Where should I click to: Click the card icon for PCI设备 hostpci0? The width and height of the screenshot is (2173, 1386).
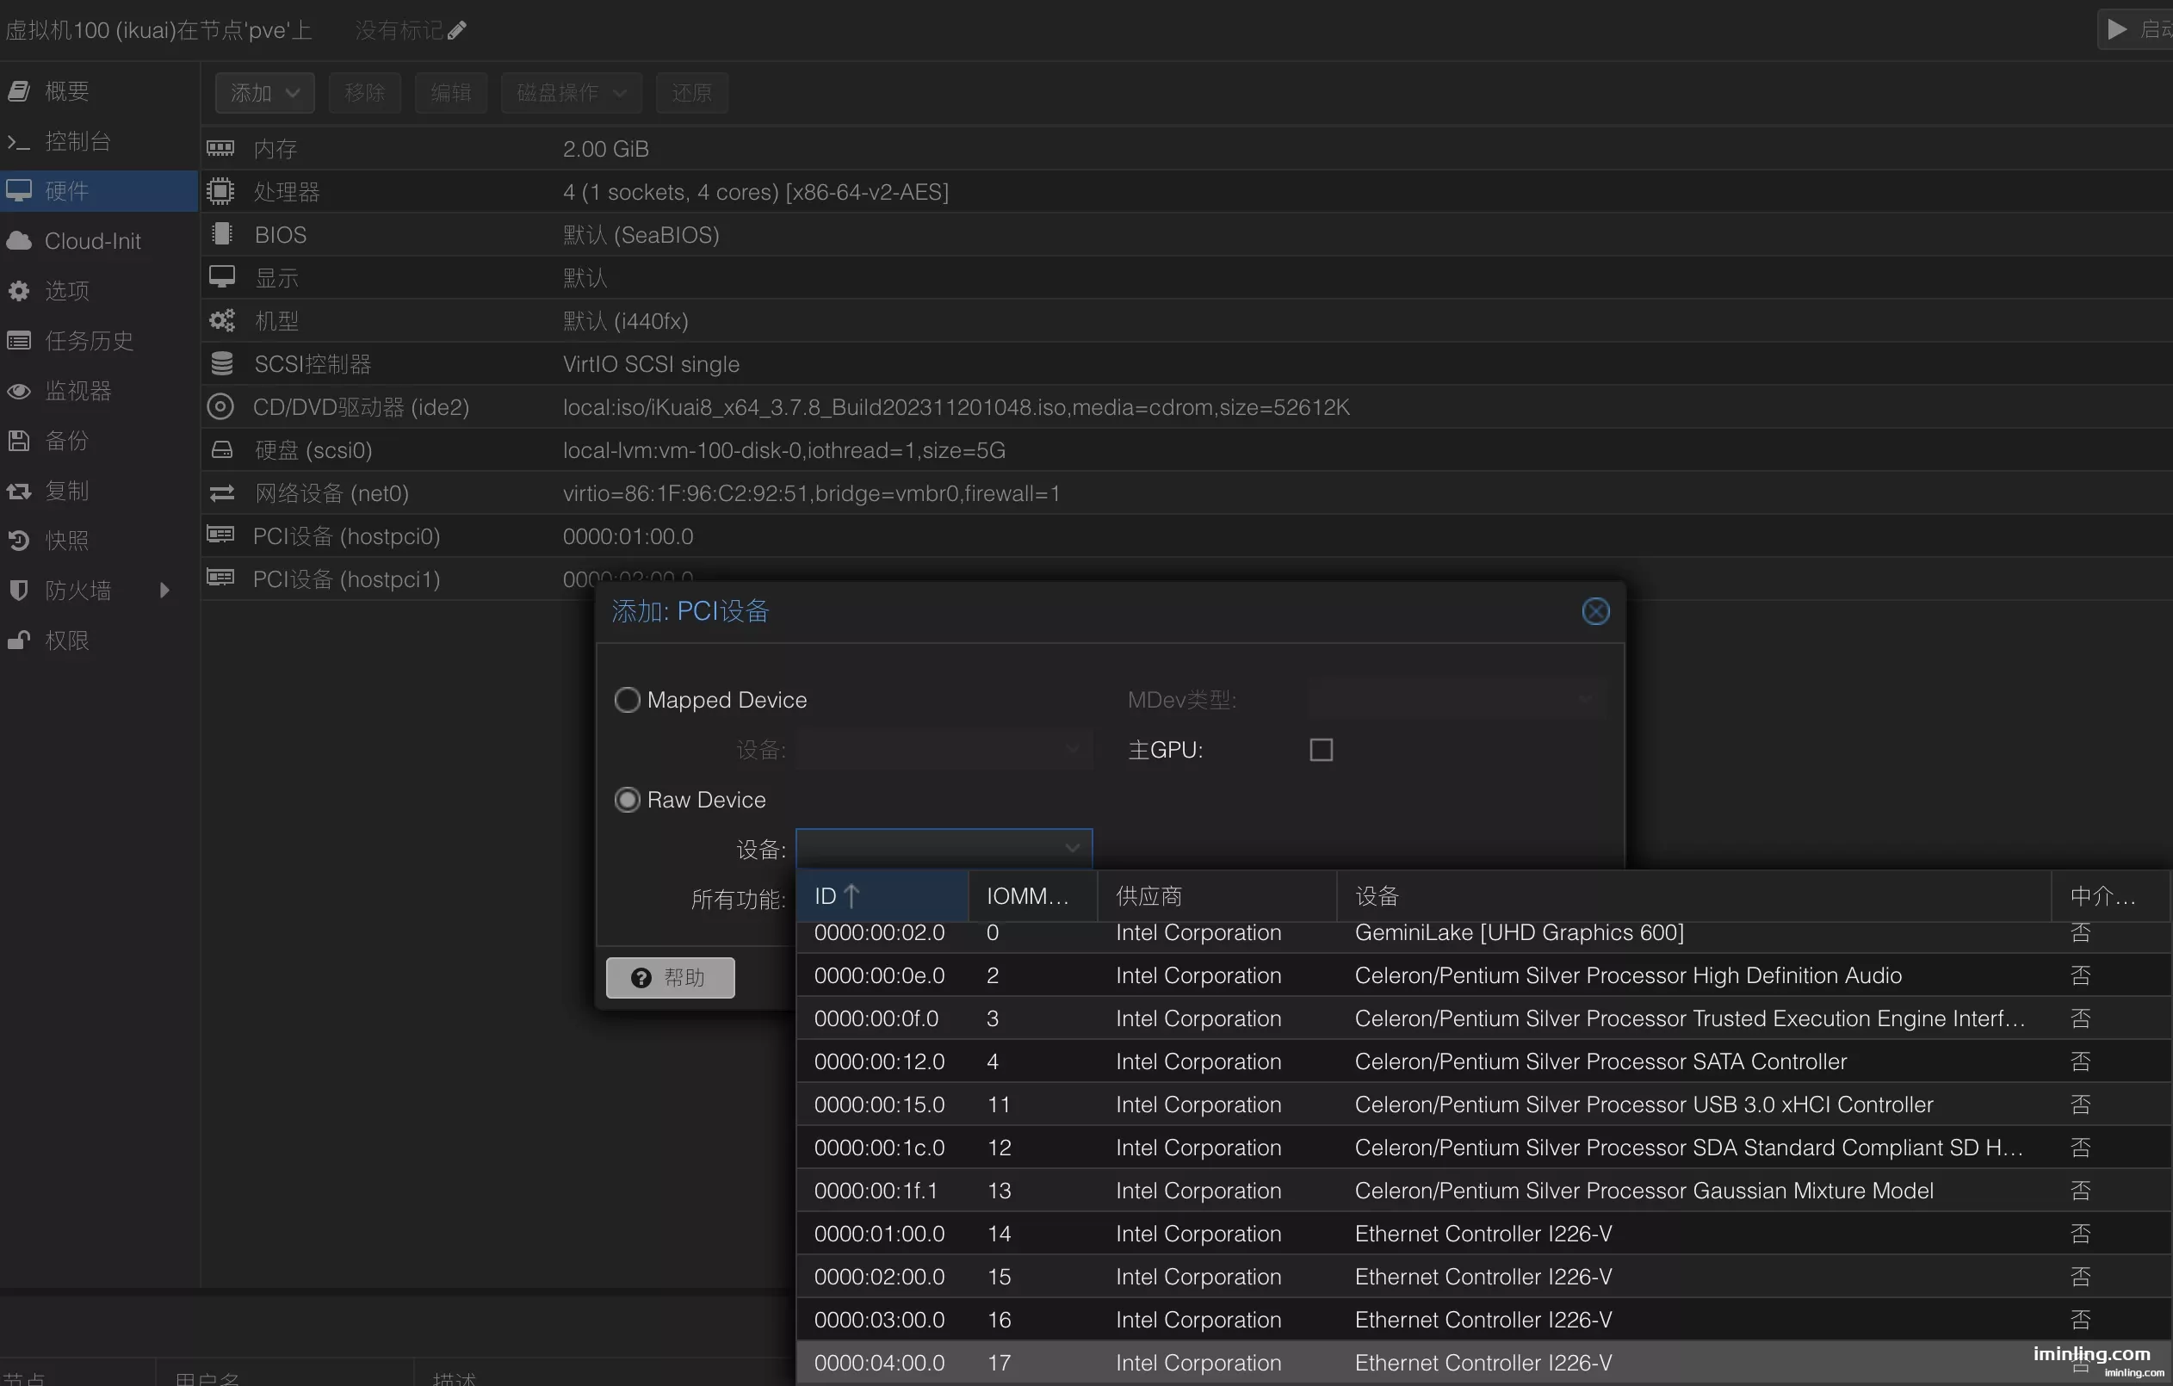[x=220, y=535]
